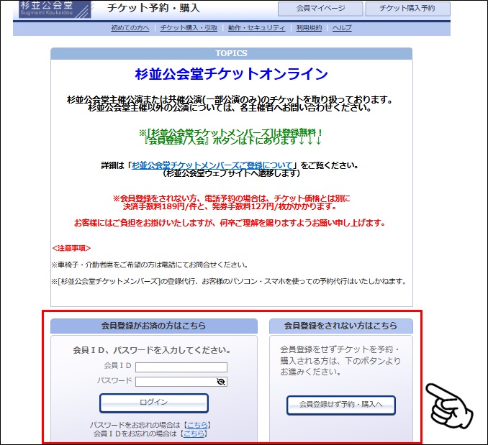This screenshot has height=445, width=488.
Task: Open the ヘルプ link
Action: (x=342, y=28)
